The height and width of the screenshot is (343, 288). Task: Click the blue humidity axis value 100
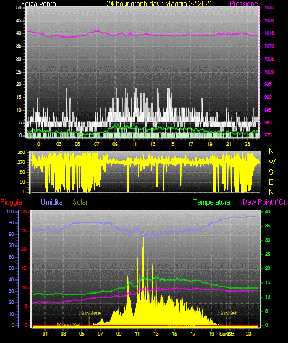pos(10,212)
